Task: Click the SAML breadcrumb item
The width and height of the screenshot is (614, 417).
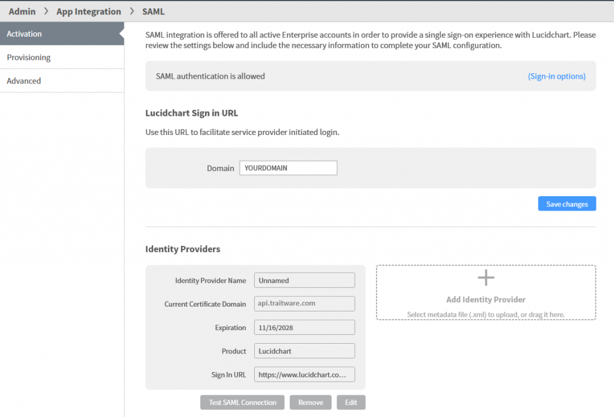Action: tap(153, 11)
